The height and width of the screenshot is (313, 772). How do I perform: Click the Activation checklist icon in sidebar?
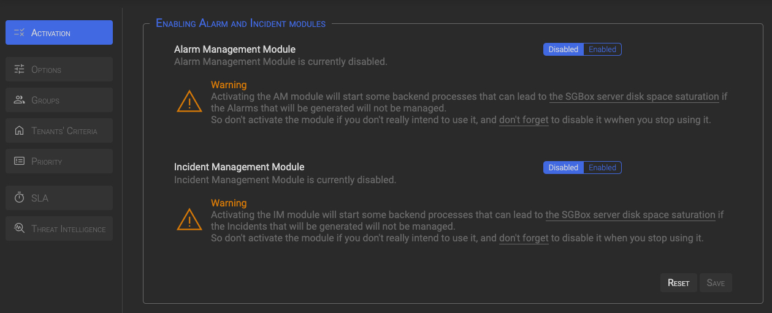[x=19, y=32]
